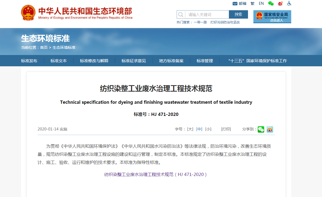Click the national emblem logo
This screenshot has width=322, height=197.
pos(28,13)
